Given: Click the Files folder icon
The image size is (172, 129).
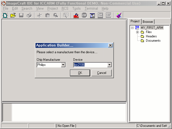Looking at the screenshot, I should point(142,32).
